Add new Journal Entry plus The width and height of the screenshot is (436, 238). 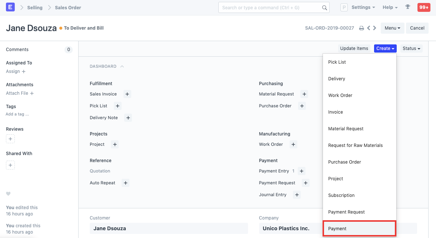(297, 195)
